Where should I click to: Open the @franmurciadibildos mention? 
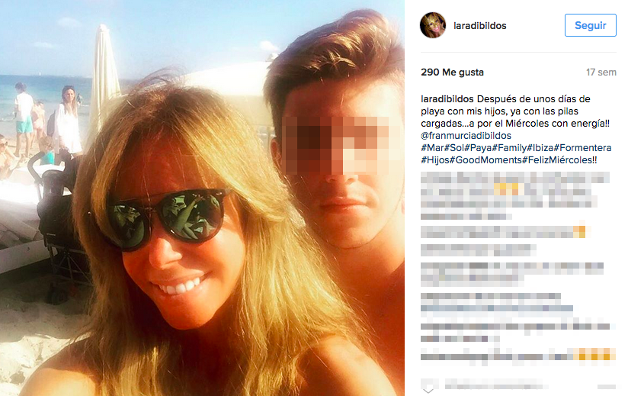(466, 136)
